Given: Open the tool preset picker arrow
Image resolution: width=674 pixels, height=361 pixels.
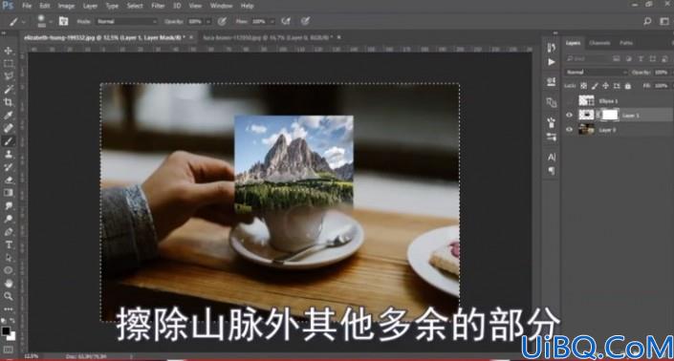Looking at the screenshot, I should tap(24, 21).
